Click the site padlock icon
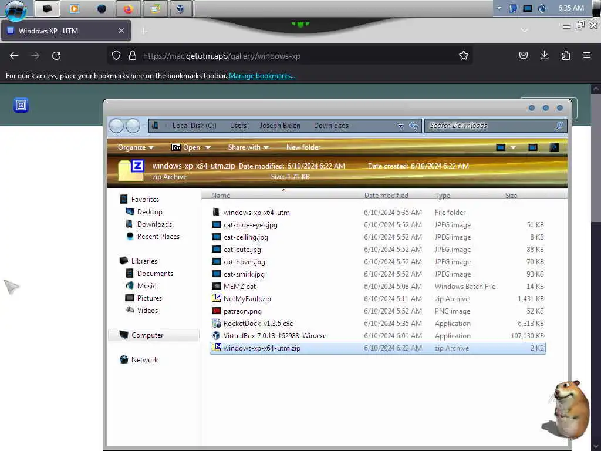Image resolution: width=601 pixels, height=451 pixels. pyautogui.click(x=133, y=56)
